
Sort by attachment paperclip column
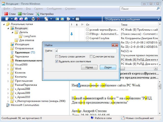click(x=77, y=25)
